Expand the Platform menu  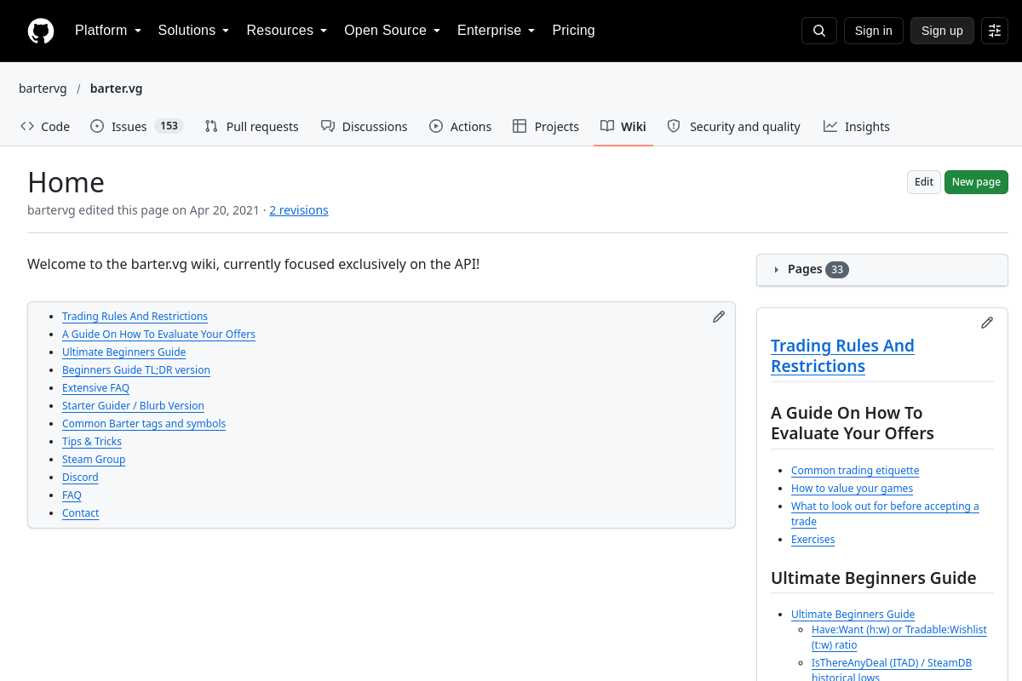tap(108, 31)
